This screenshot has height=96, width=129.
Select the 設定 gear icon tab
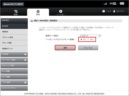tap(38, 11)
